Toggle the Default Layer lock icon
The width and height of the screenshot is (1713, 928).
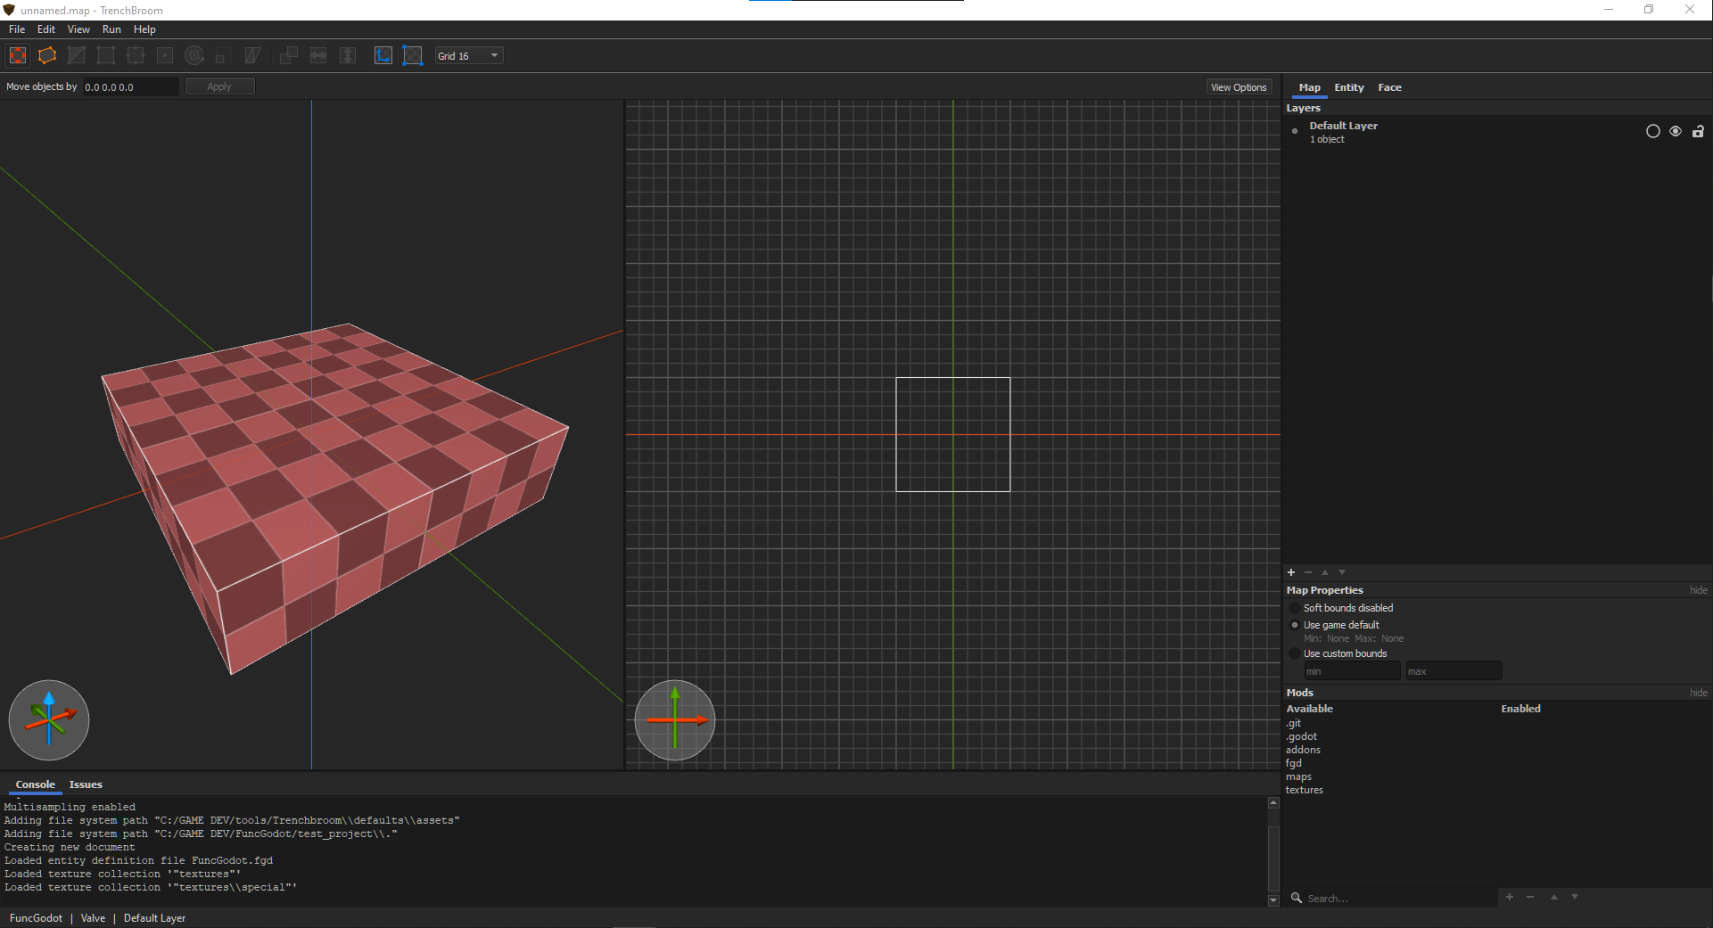pyautogui.click(x=1698, y=131)
